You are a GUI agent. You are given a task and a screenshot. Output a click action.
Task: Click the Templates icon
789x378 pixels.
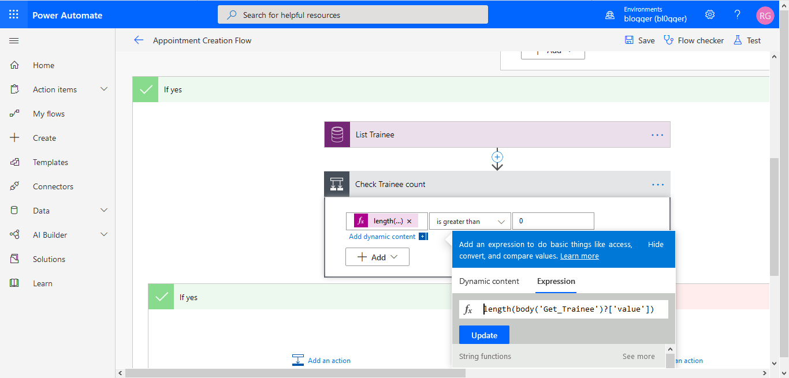14,162
